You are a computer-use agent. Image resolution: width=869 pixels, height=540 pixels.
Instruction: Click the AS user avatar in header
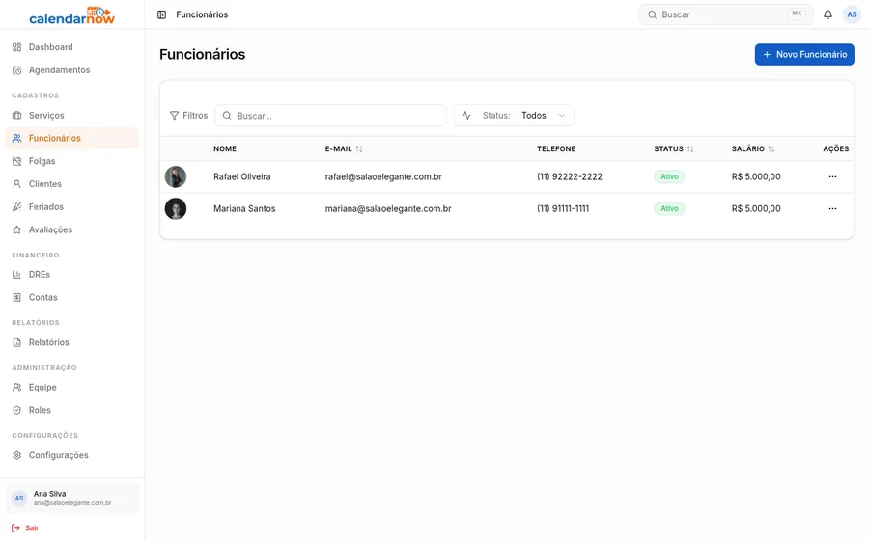852,14
